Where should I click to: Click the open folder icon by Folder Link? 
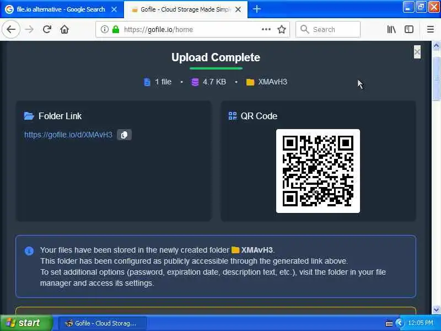(29, 116)
